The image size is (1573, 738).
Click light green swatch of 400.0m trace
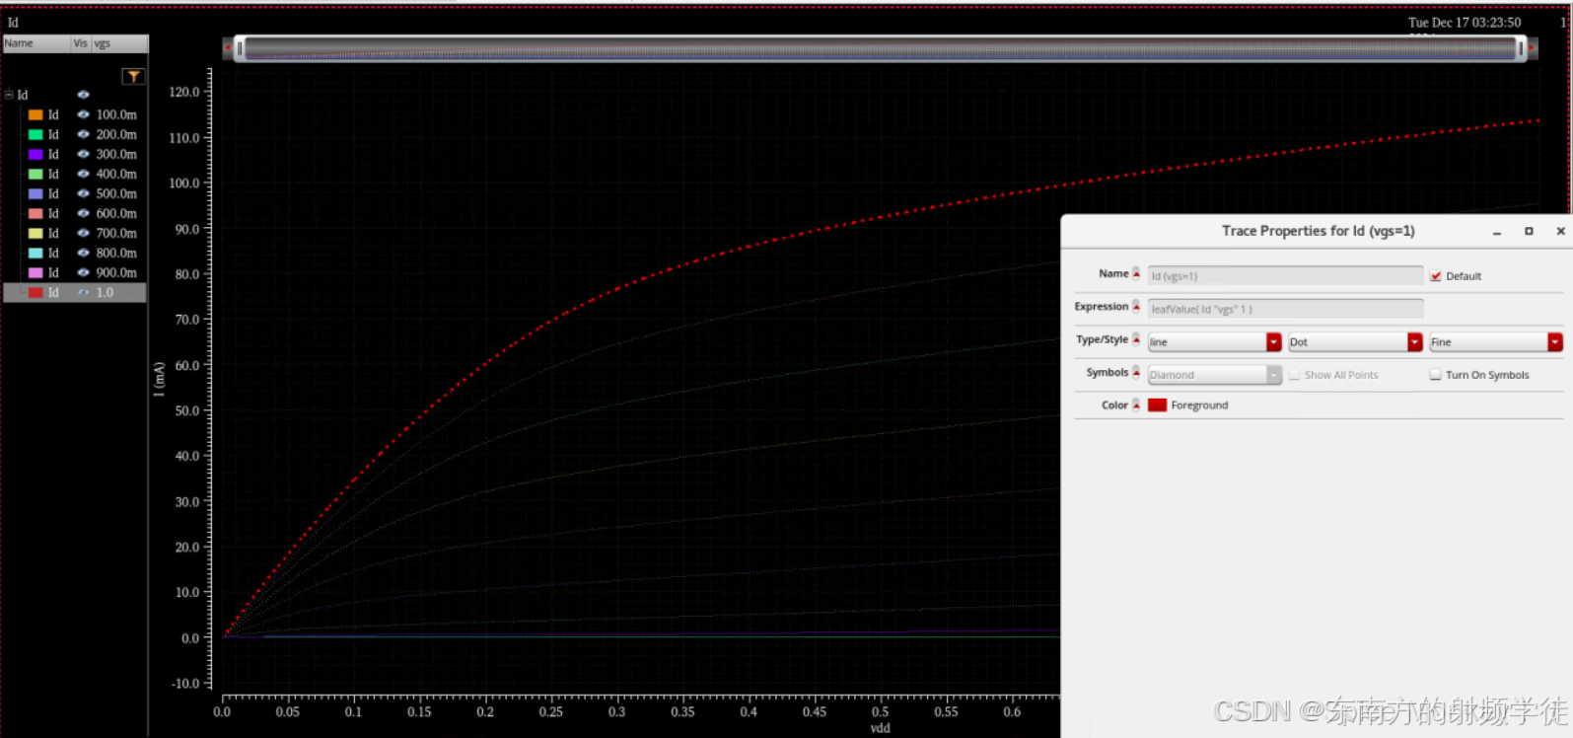[36, 174]
